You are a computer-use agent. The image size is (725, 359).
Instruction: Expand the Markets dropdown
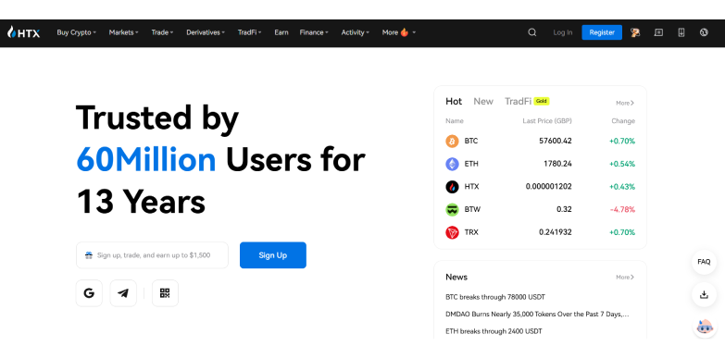(123, 32)
